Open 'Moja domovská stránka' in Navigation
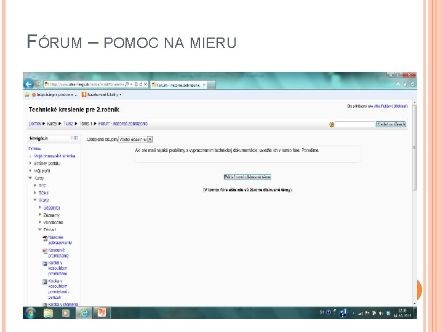Screen dimensions: 443x332 (55, 156)
